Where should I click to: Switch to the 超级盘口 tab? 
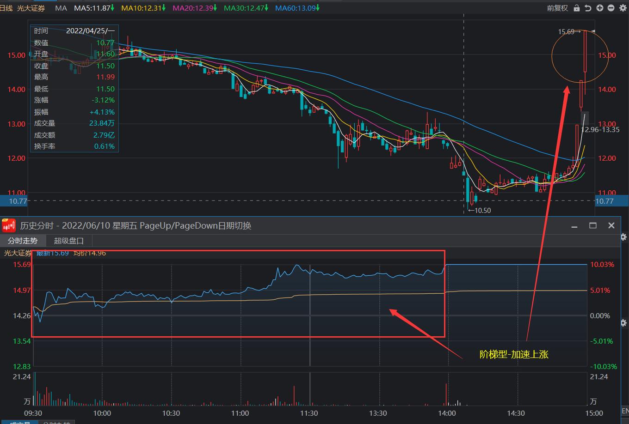(69, 241)
